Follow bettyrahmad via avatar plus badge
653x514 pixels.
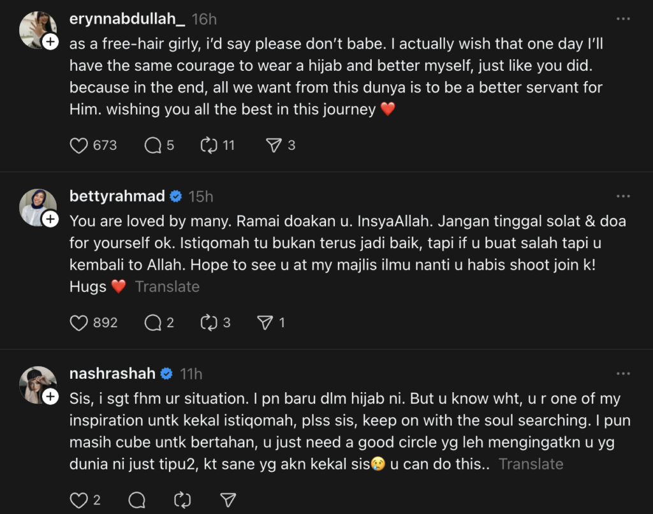coord(50,219)
